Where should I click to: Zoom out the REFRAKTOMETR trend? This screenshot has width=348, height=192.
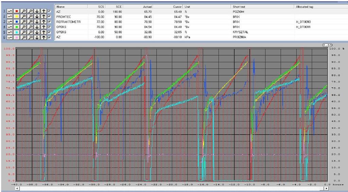click(x=30, y=21)
